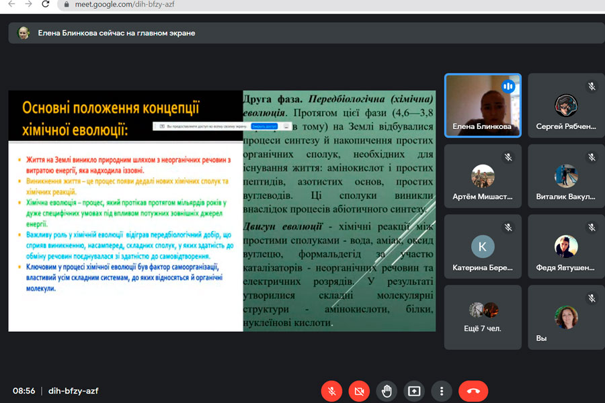605x403 pixels.
Task: Click the meet.google.com address field
Action: 332,5
